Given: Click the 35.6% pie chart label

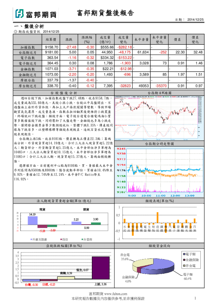Looking at the screenshot, I should (x=125, y=259).
